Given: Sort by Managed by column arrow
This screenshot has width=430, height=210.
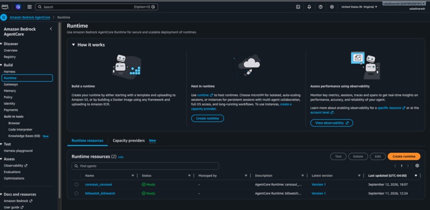Looking at the screenshot, I should coord(246,176).
